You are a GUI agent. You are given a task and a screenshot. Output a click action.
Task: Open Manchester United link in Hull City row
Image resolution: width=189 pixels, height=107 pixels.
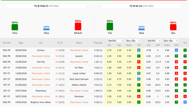pos(79,62)
